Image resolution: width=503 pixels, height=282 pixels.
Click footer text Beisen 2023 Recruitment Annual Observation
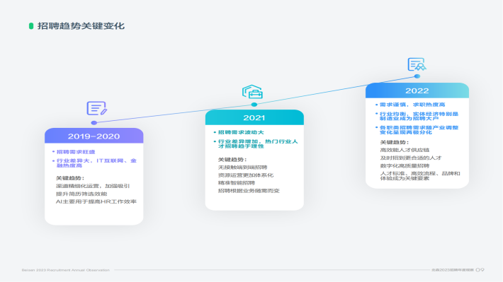tap(66, 270)
